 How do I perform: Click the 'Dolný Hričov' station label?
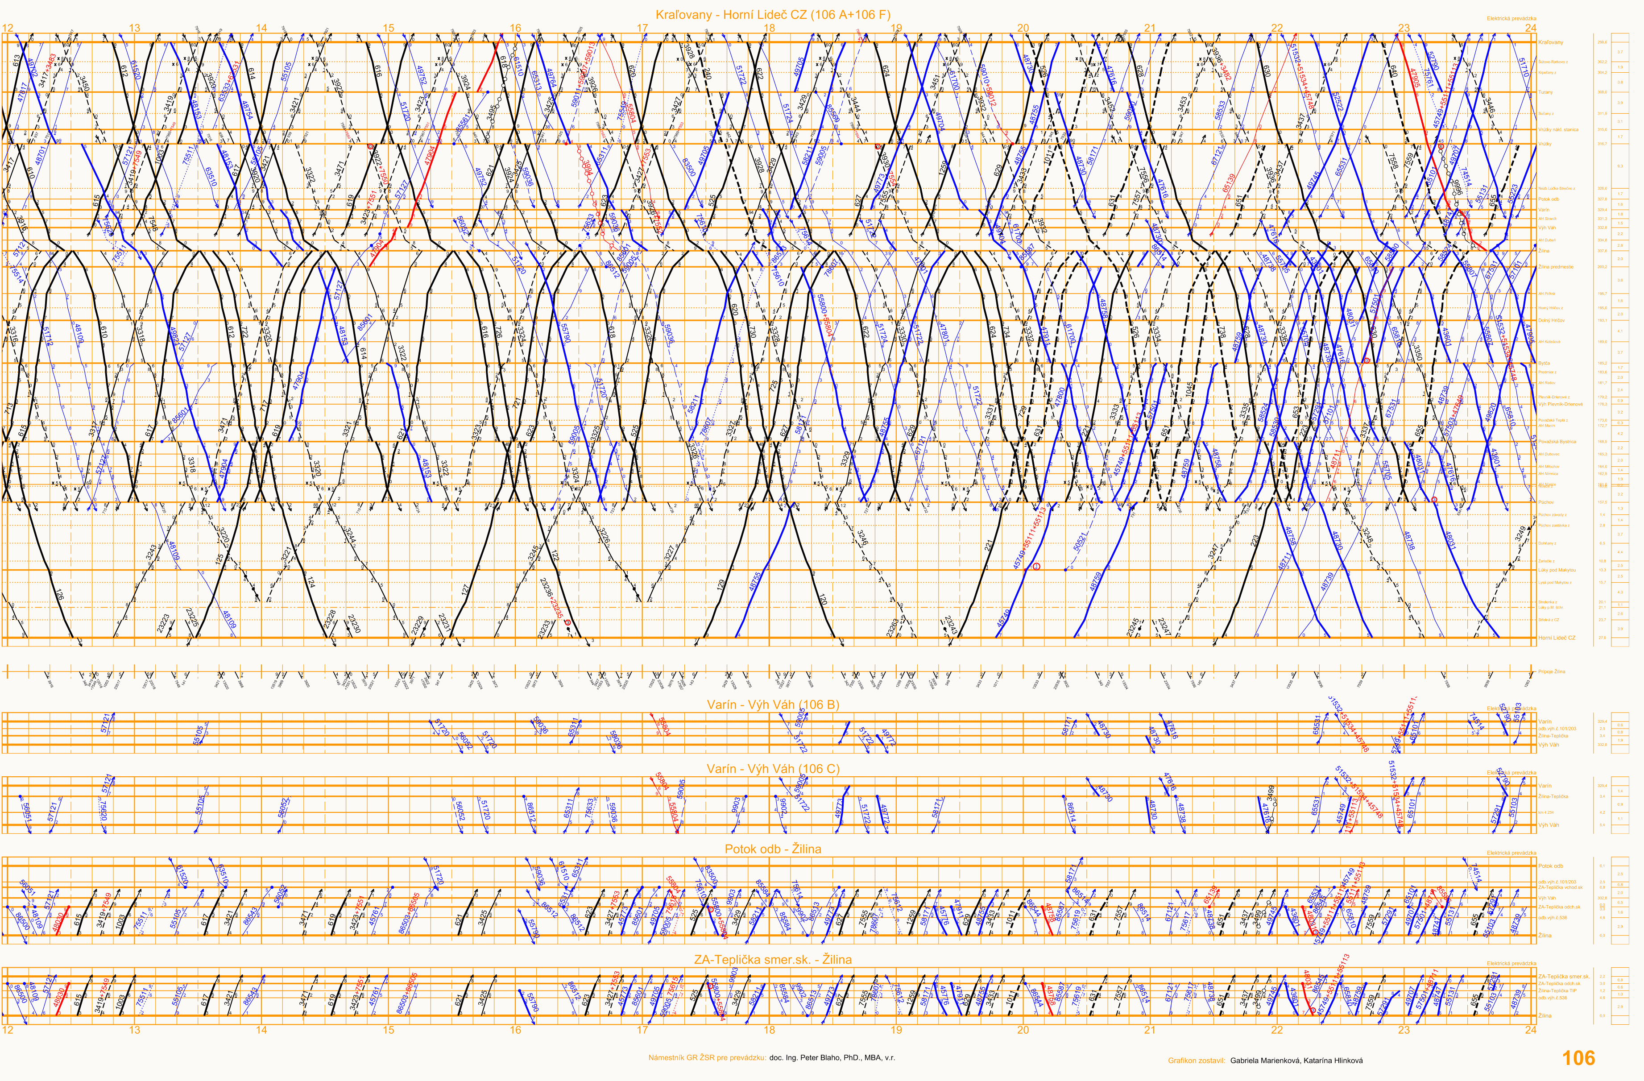click(1552, 320)
